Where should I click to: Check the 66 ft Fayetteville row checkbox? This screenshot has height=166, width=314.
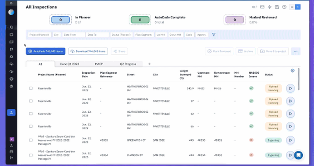31,126
